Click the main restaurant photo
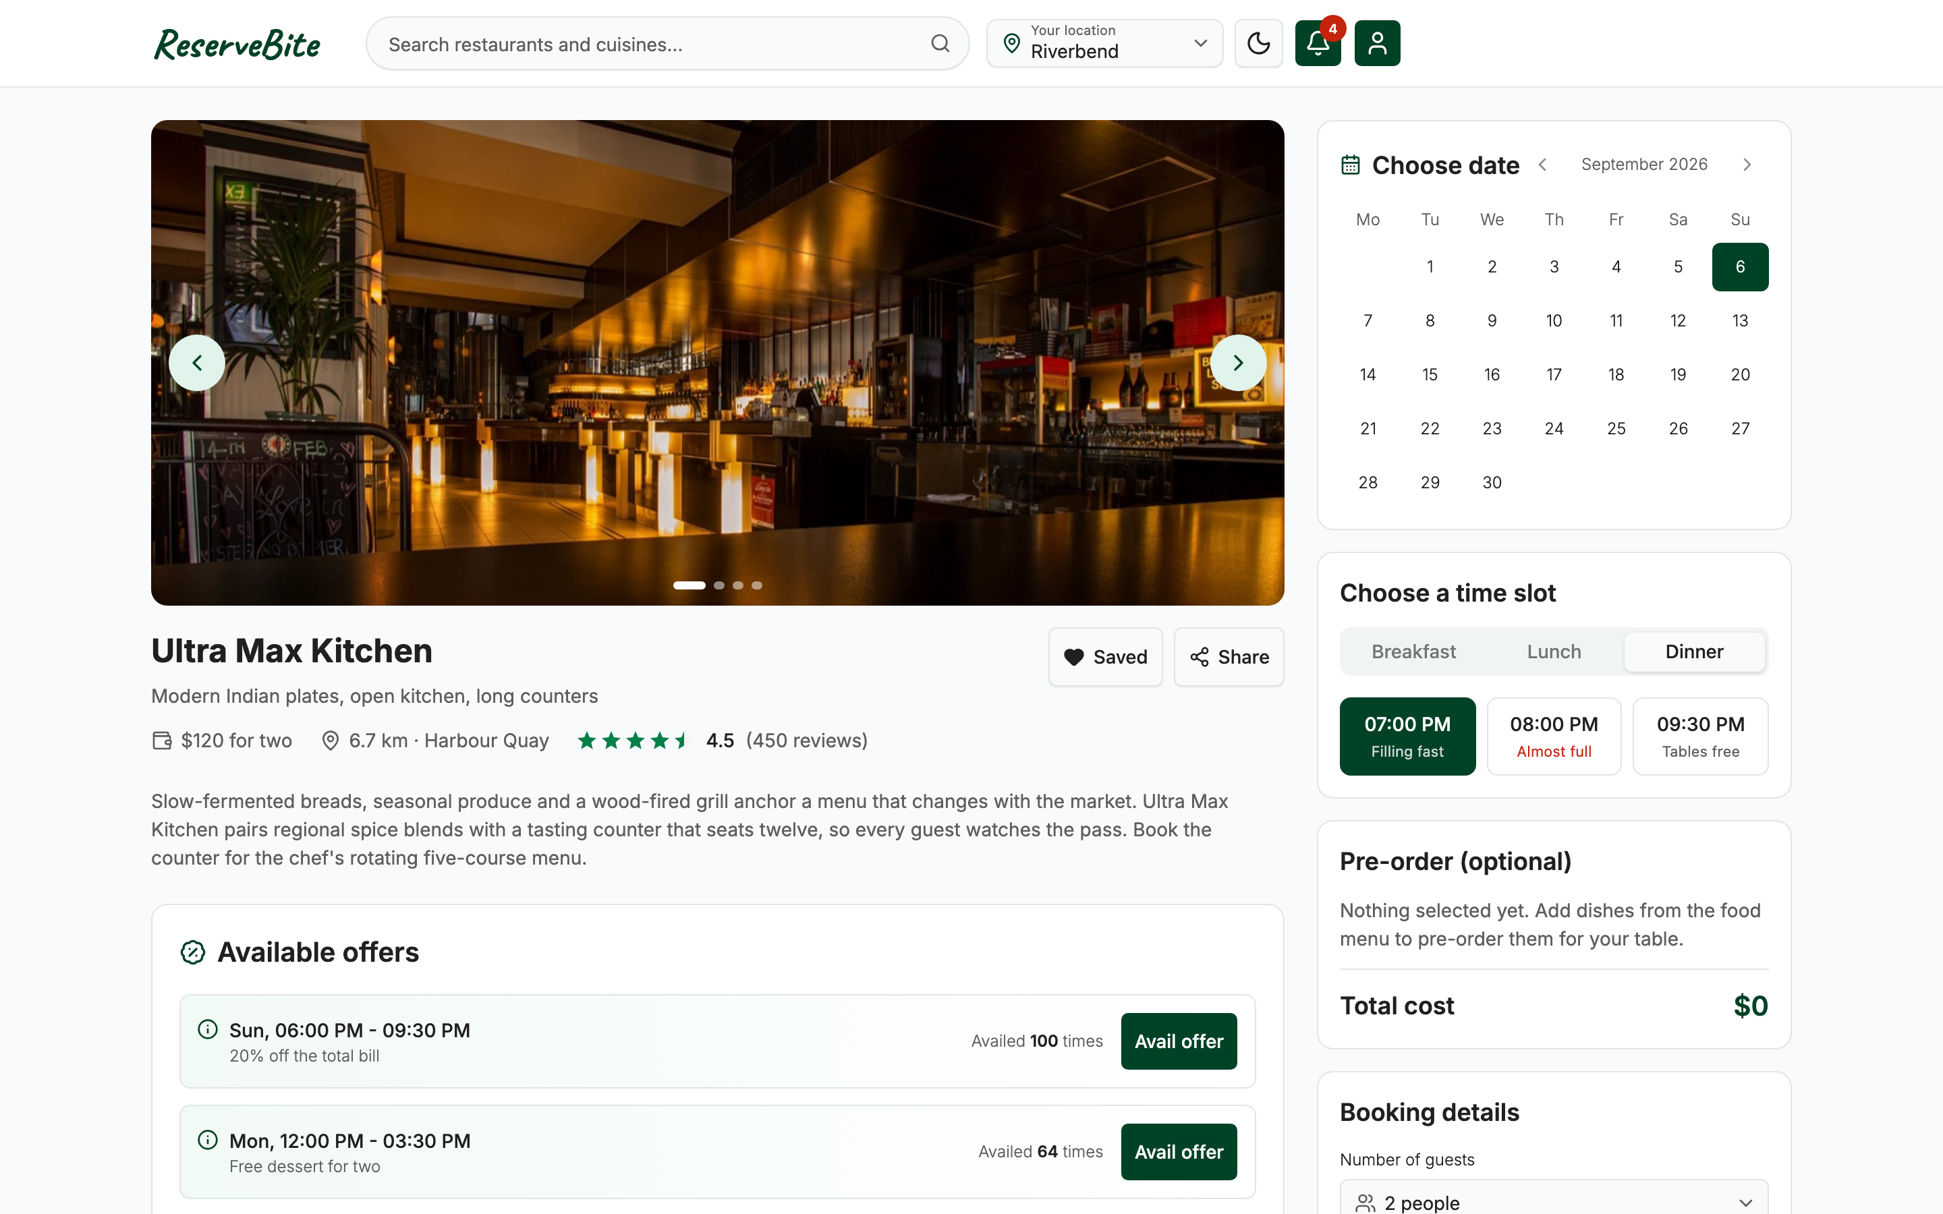 (717, 363)
